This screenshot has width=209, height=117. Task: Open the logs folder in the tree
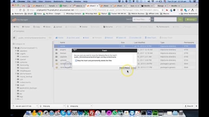click(x=21, y=97)
